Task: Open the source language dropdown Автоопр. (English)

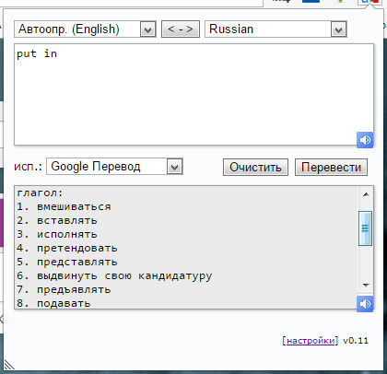Action: [85, 29]
